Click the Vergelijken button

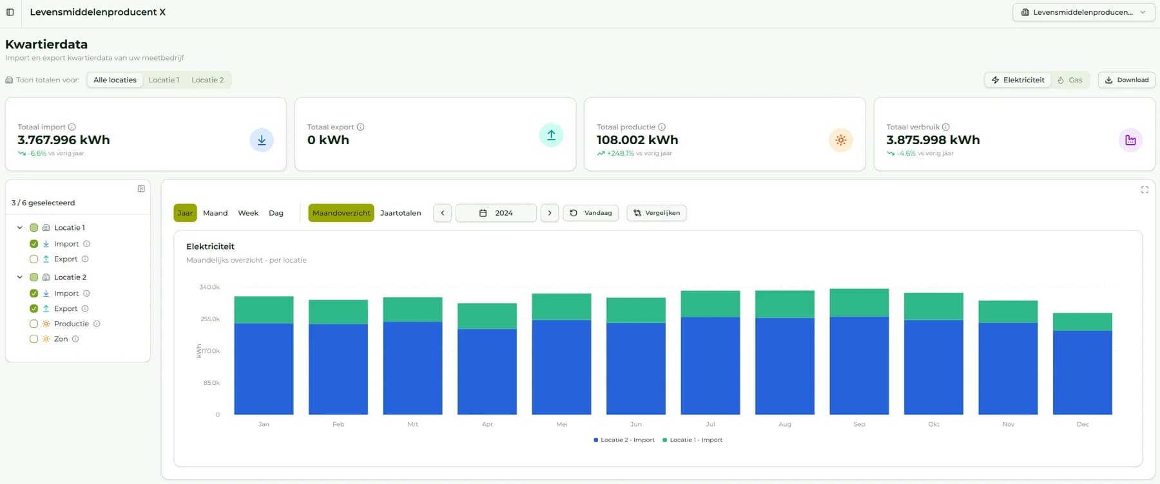(657, 213)
